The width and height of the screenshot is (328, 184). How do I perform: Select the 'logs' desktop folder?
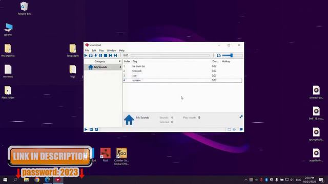tap(73, 71)
